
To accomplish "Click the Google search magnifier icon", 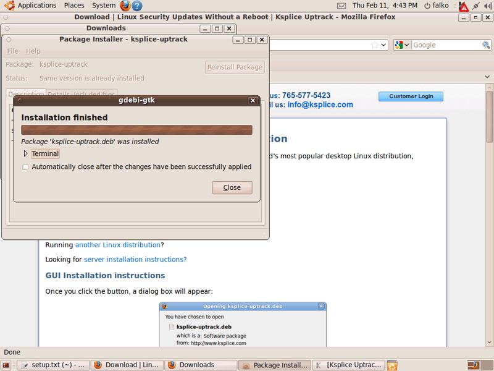I will coord(485,45).
